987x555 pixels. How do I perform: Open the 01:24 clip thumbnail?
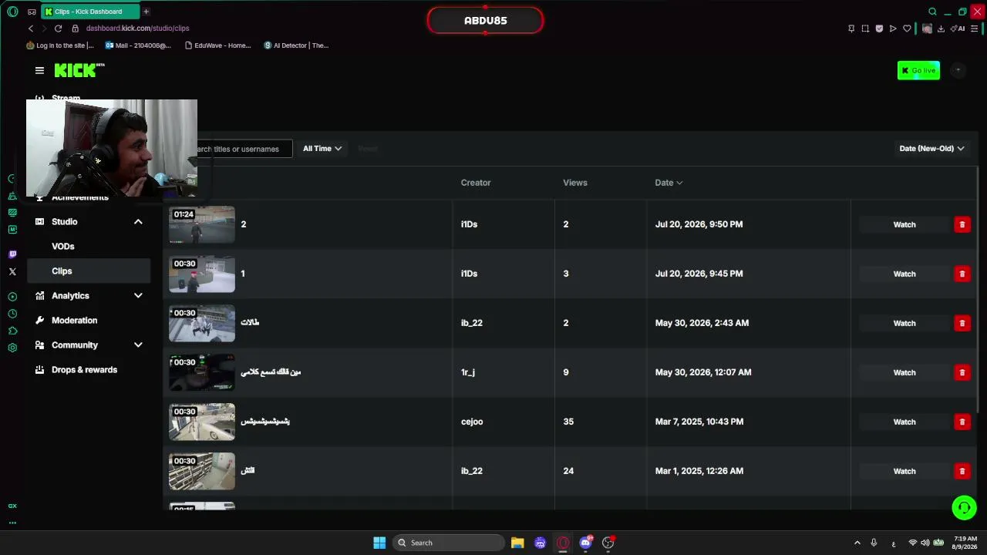(202, 224)
